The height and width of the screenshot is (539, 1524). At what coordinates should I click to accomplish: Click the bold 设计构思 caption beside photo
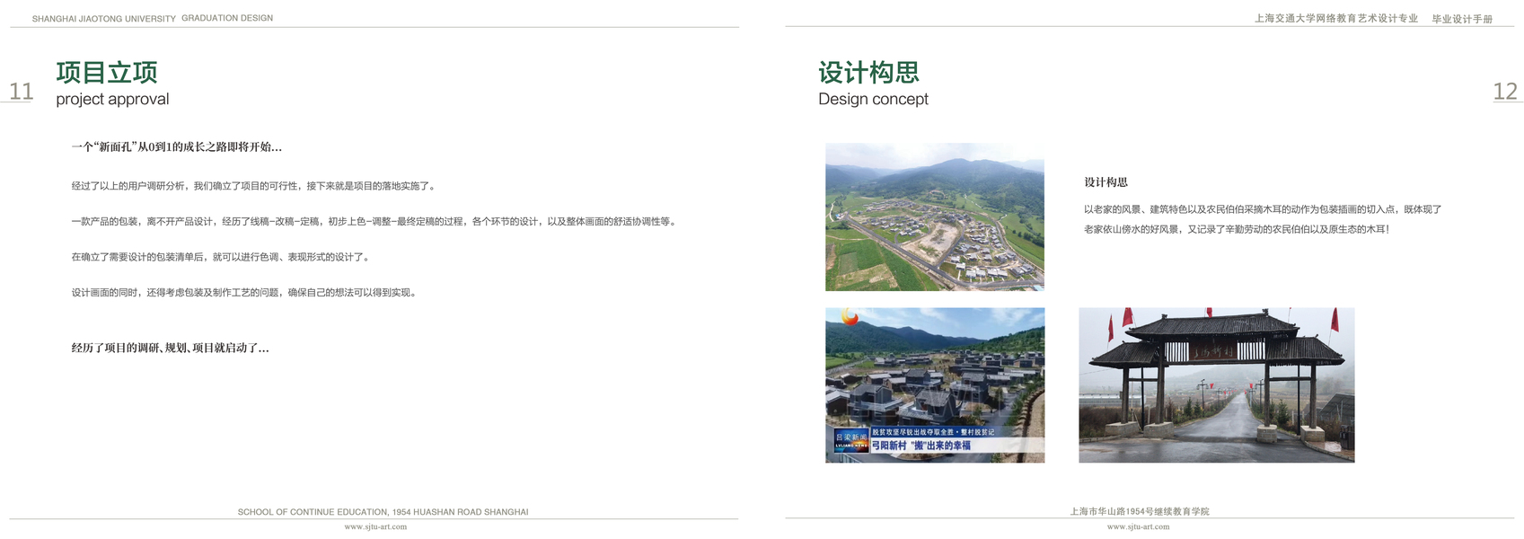coord(1106,182)
